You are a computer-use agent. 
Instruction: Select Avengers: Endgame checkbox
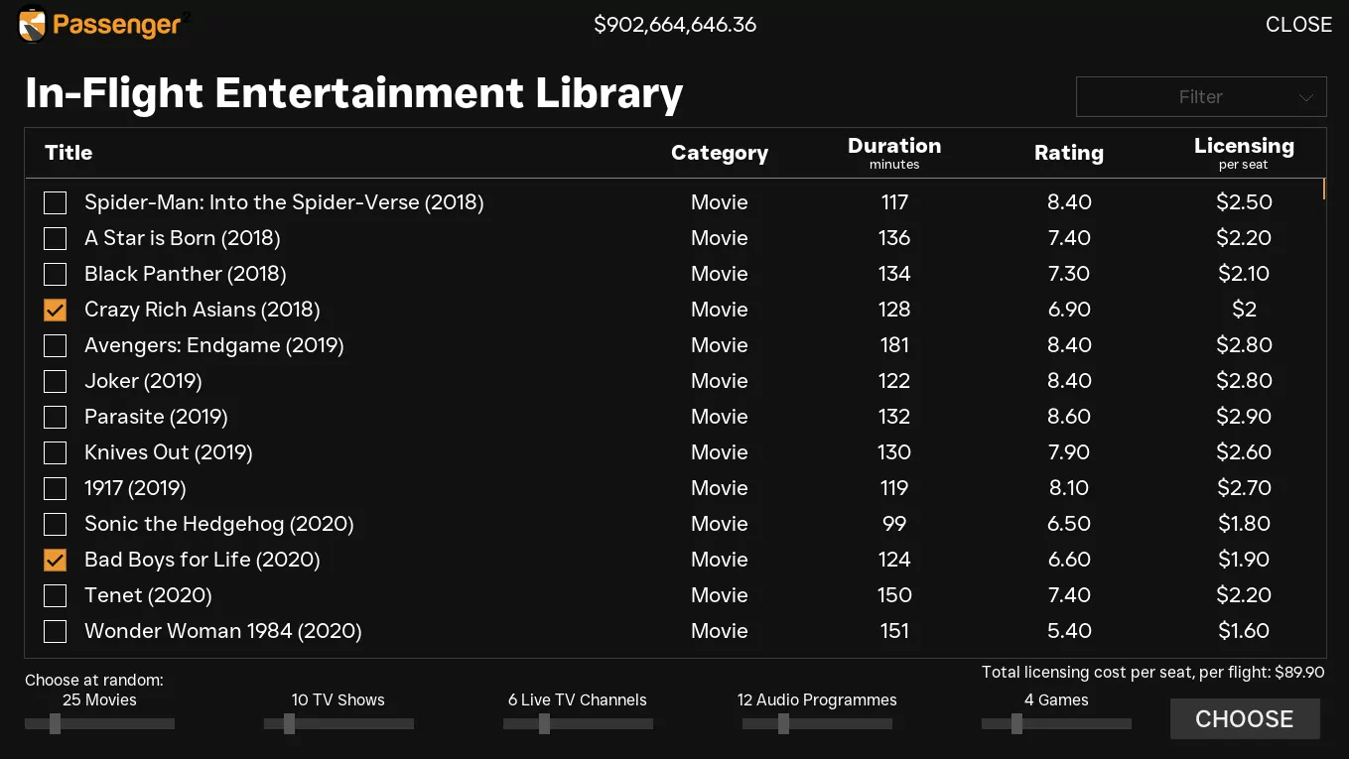(56, 345)
